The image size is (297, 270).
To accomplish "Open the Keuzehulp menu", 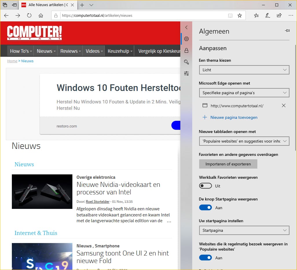I will coord(120,51).
